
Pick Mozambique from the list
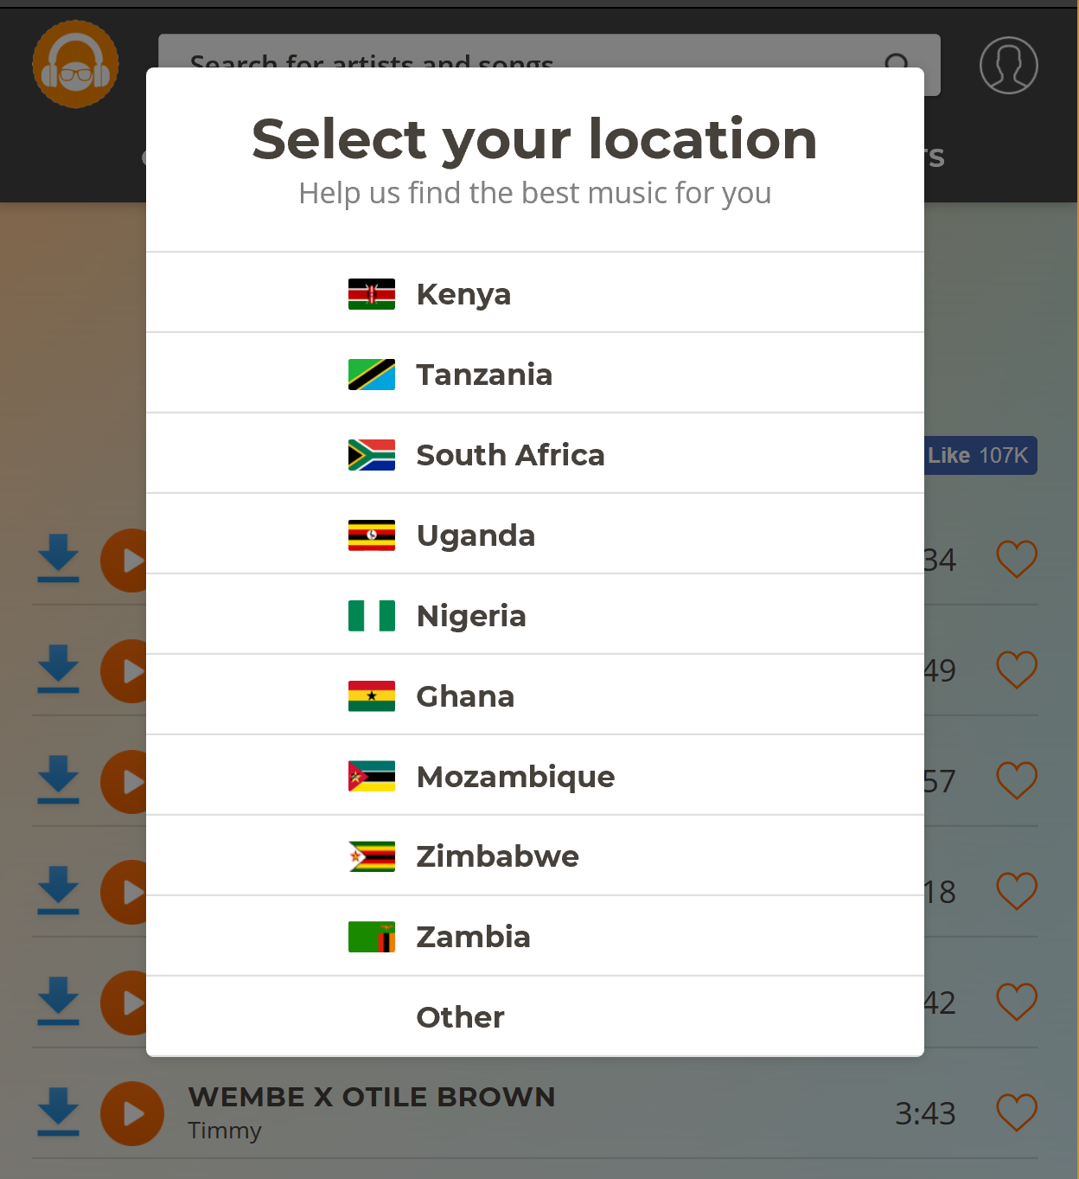pyautogui.click(x=535, y=776)
